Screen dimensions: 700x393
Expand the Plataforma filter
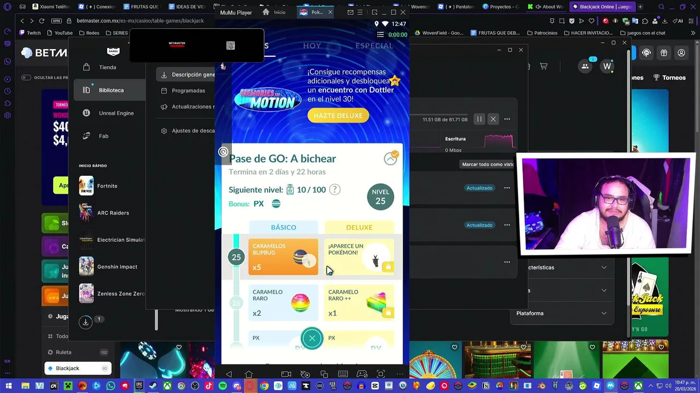click(x=562, y=313)
